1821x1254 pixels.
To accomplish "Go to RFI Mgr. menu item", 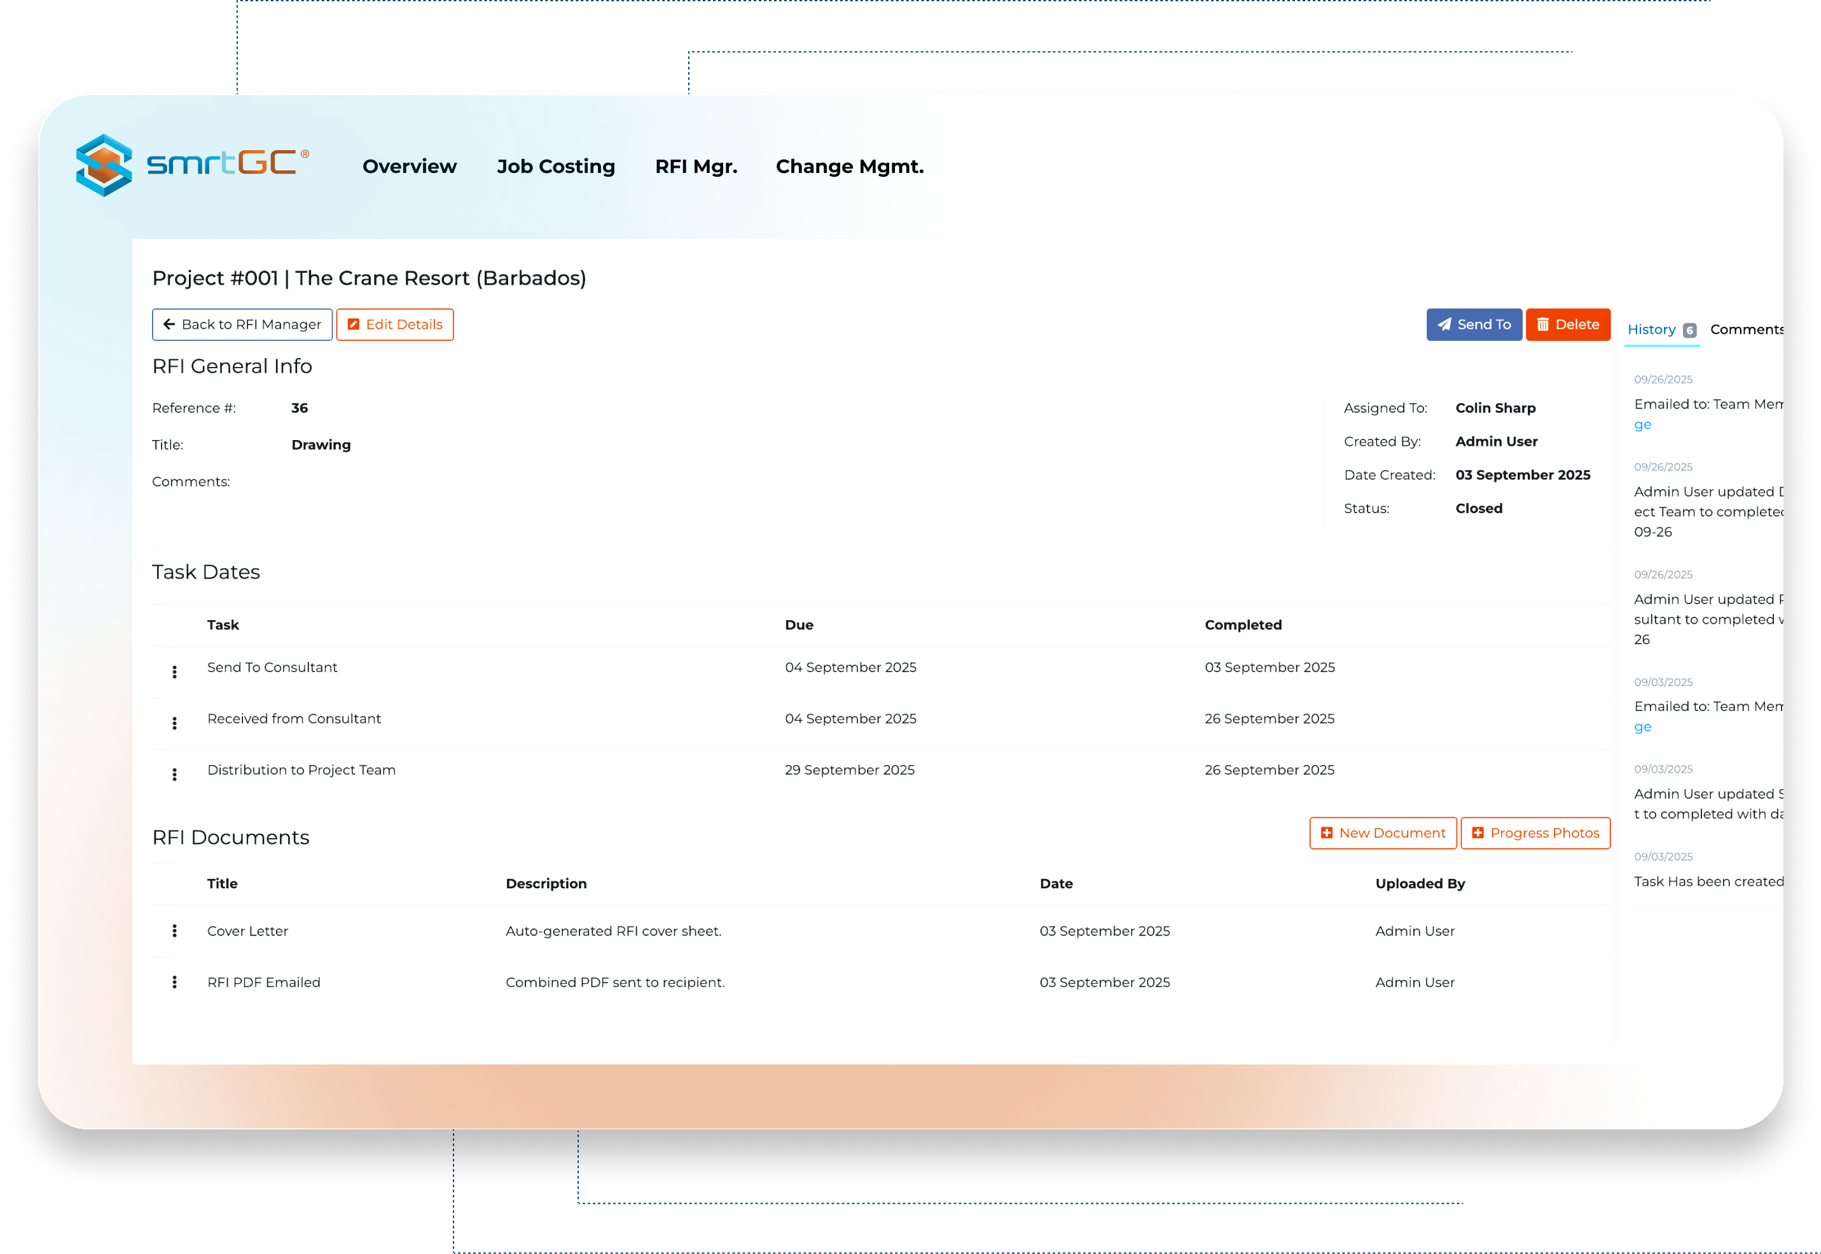I will pos(696,167).
